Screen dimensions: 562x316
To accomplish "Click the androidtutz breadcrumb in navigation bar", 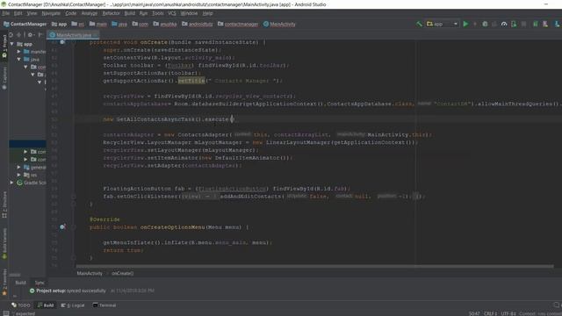I will [x=197, y=24].
